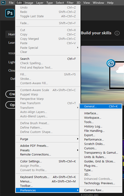
Task: Open Remote Connections dialog
Action: 48,154
